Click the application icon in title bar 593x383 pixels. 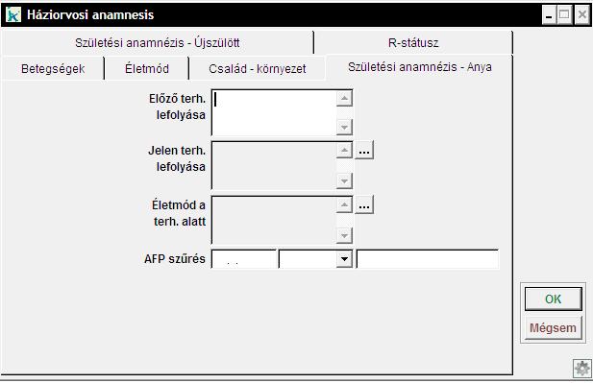(13, 14)
